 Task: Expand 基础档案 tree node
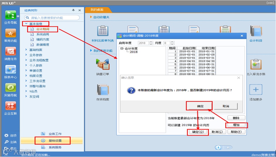point(26,50)
